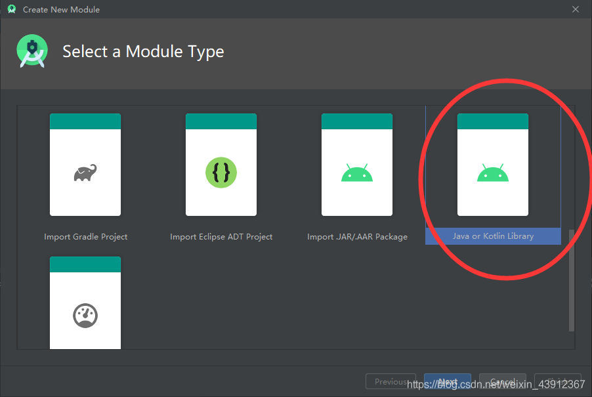The width and height of the screenshot is (592, 397).
Task: Click the module list vertical scrollbar
Action: (x=572, y=280)
